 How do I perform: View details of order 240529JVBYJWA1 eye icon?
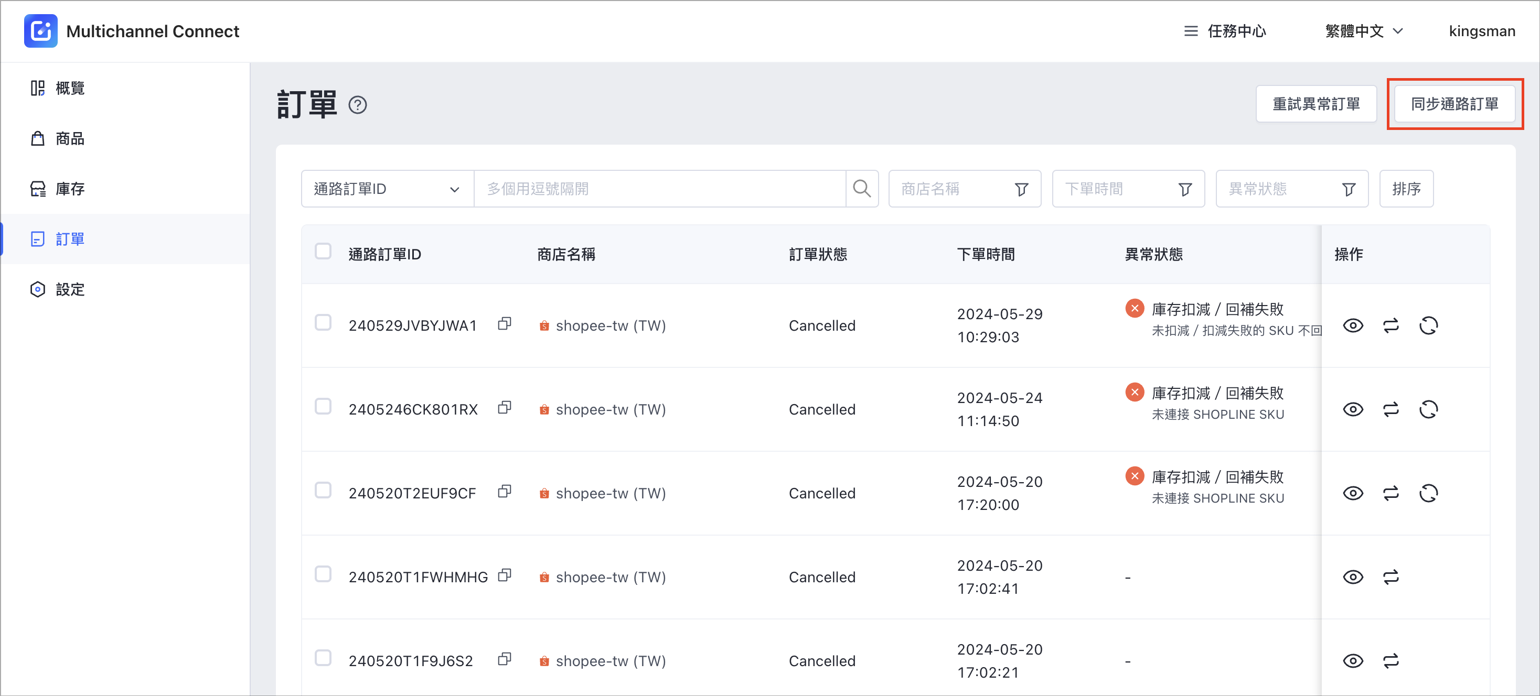coord(1353,325)
